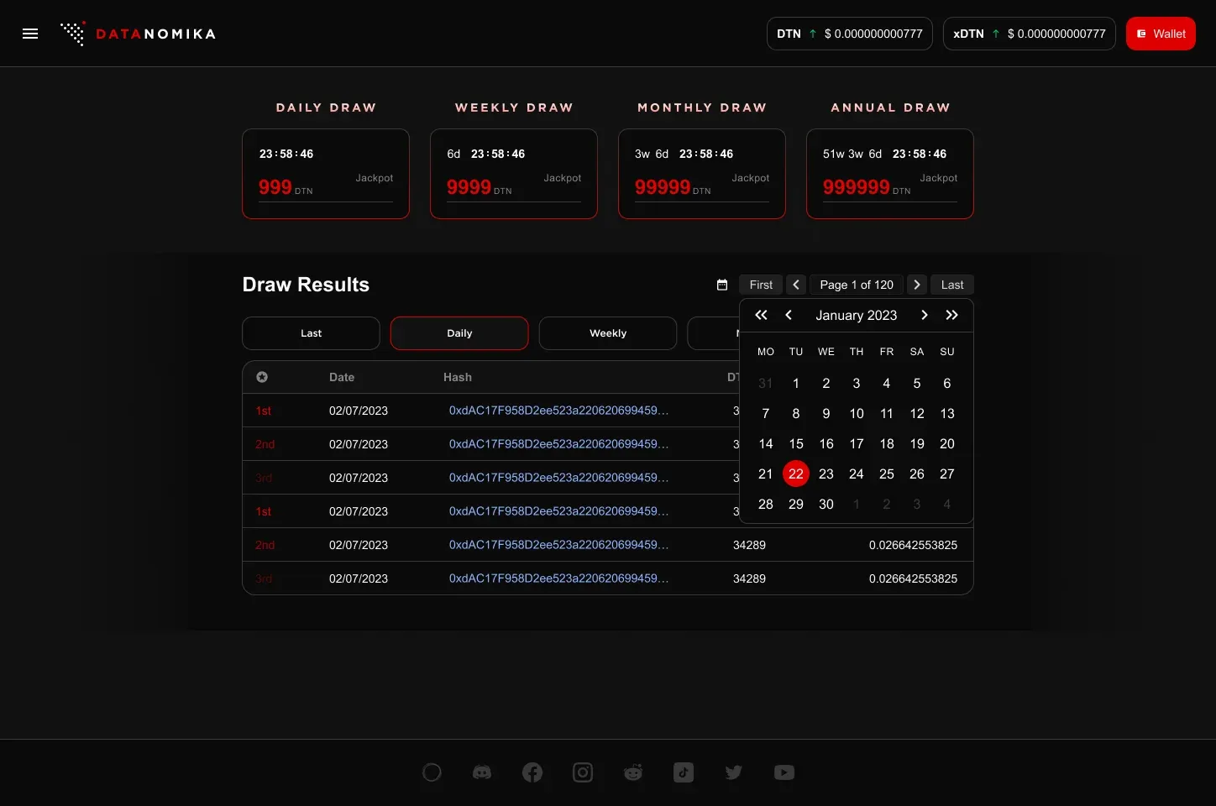Open the January 2023 month selector
The image size is (1216, 806).
[857, 315]
